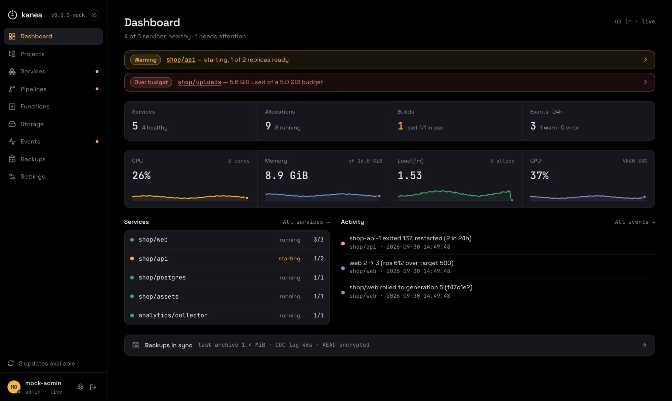The image size is (672, 401).
Task: Click the Services cubes icon
Action: point(12,71)
